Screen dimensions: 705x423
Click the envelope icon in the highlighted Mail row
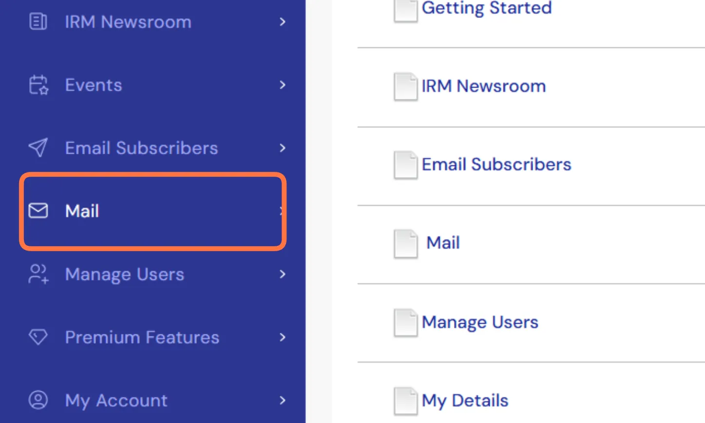(38, 211)
